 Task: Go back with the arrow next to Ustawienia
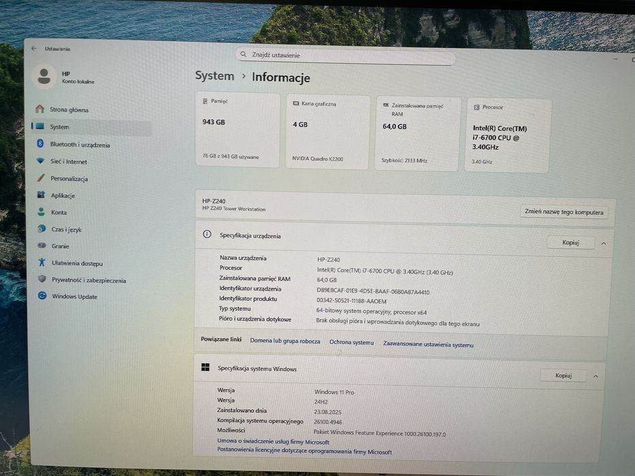33,48
